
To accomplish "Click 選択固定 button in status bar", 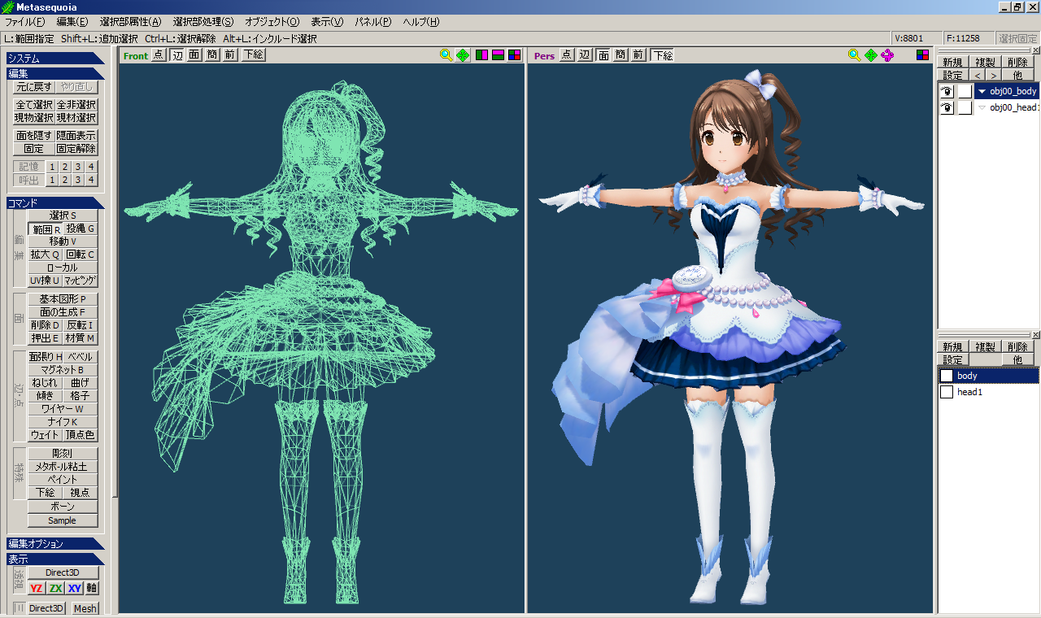I will click(1017, 38).
